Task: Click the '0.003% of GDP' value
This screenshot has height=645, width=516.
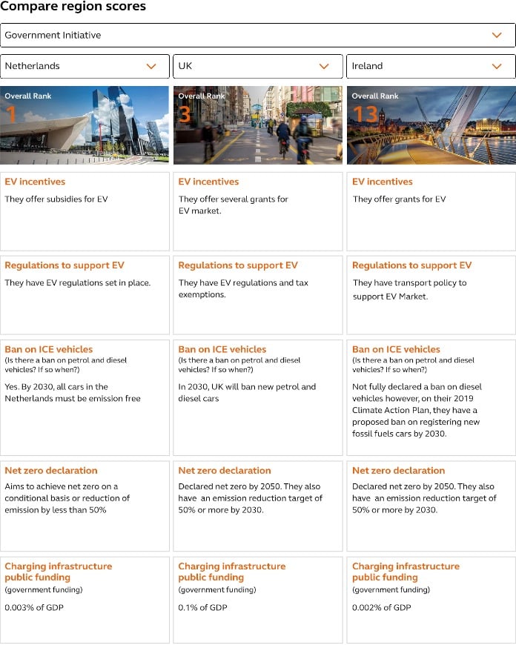Action: pyautogui.click(x=34, y=608)
